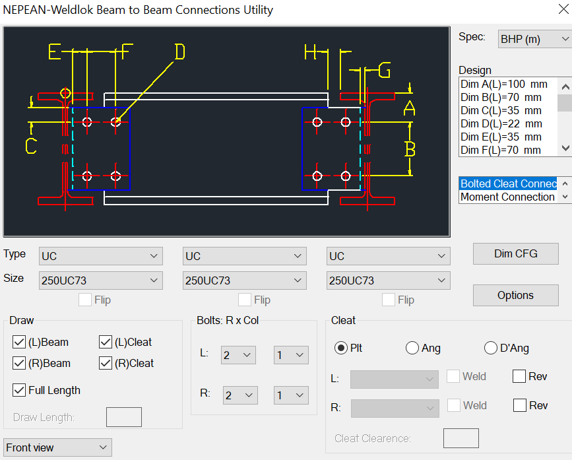Viewport: 572px width, 460px height.
Task: Open R bolts columns dropdown
Action: coord(291,395)
